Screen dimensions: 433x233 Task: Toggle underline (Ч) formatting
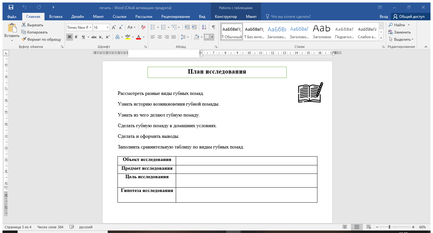coord(83,37)
